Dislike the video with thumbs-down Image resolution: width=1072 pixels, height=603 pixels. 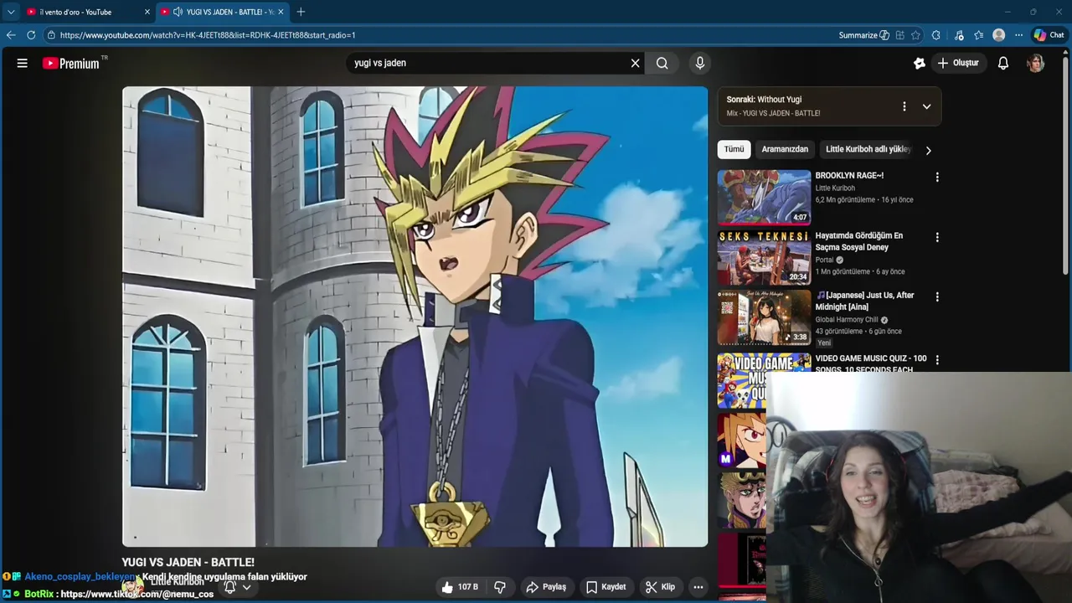500,587
